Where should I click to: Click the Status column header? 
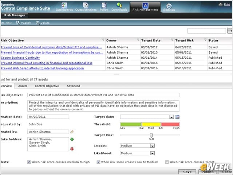point(213,40)
